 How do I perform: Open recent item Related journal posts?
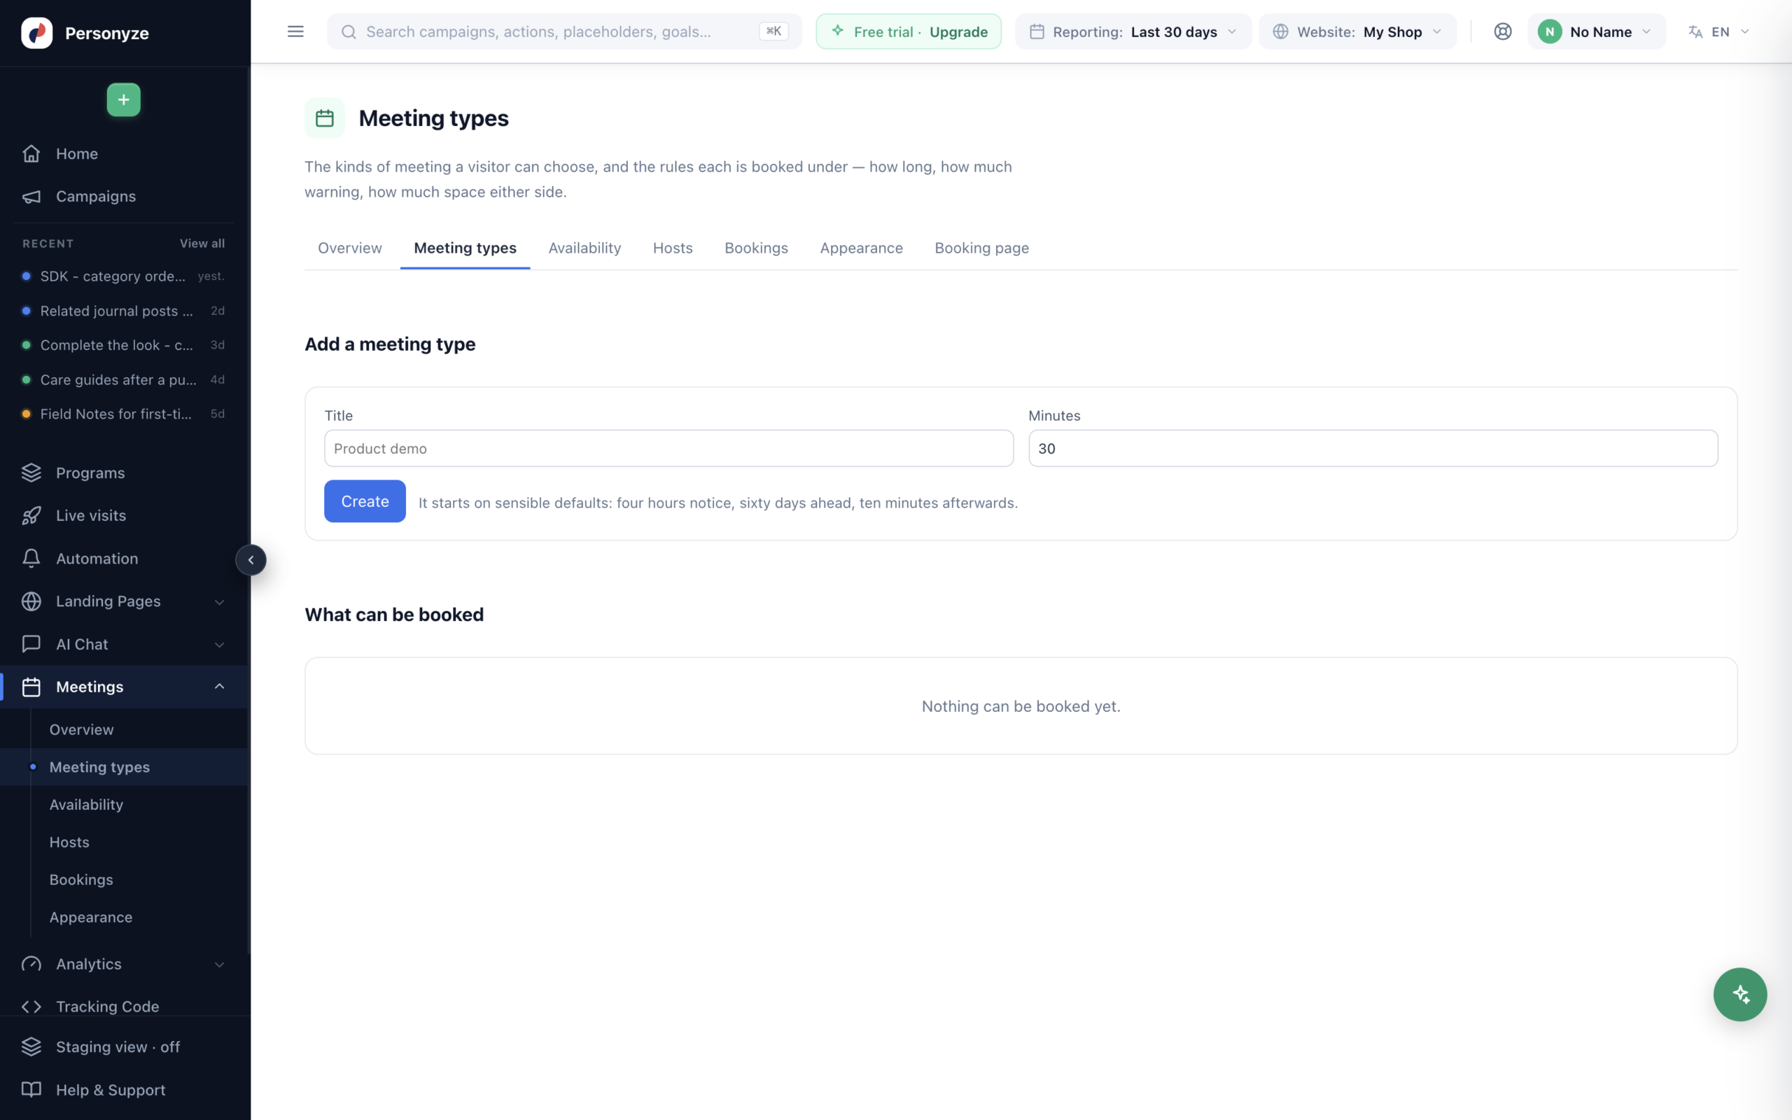coord(124,311)
